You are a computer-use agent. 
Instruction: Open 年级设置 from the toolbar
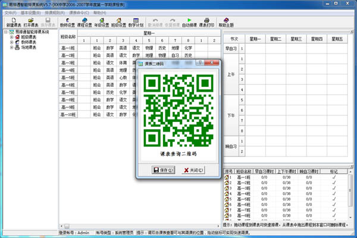point(102,23)
